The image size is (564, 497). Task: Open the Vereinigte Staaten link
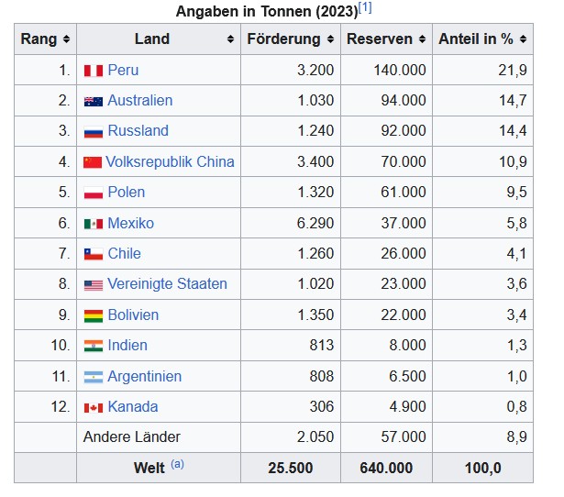167,284
